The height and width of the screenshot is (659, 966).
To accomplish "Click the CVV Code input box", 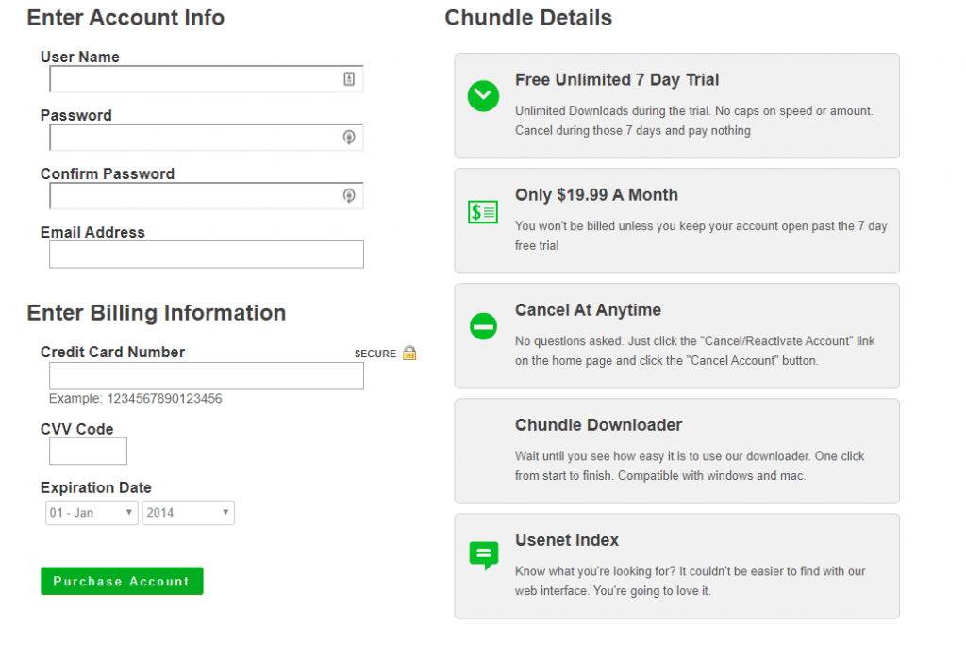I will point(88,452).
